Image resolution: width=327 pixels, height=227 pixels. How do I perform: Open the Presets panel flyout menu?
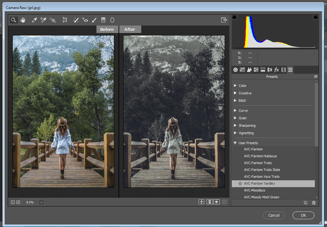pyautogui.click(x=316, y=77)
